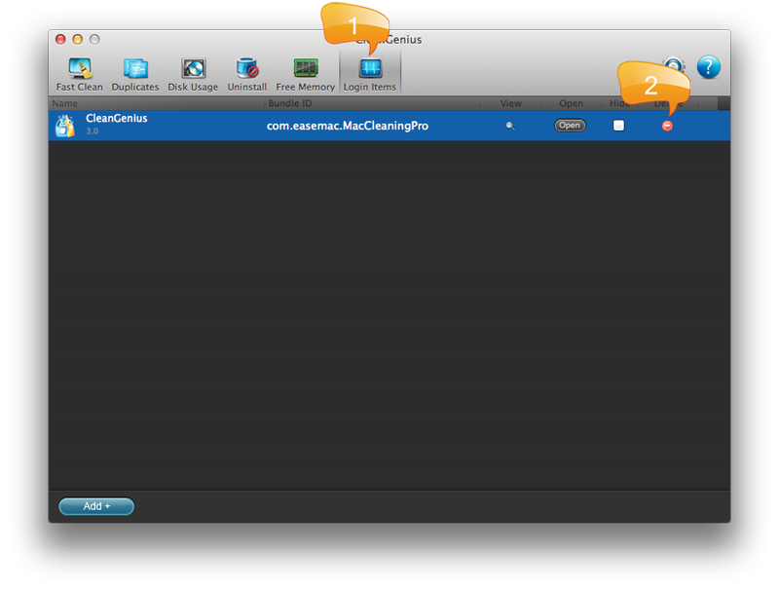Click the Open column header
This screenshot has width=779, height=590.
(571, 103)
